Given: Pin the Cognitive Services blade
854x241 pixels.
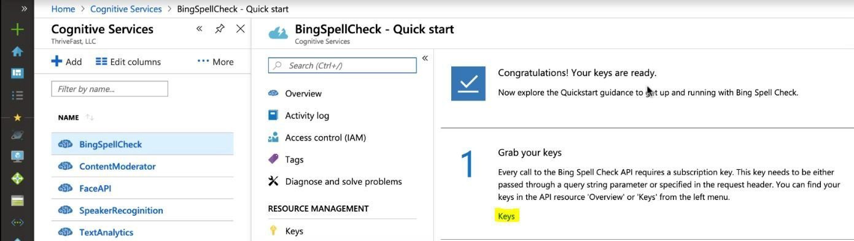Looking at the screenshot, I should 220,29.
